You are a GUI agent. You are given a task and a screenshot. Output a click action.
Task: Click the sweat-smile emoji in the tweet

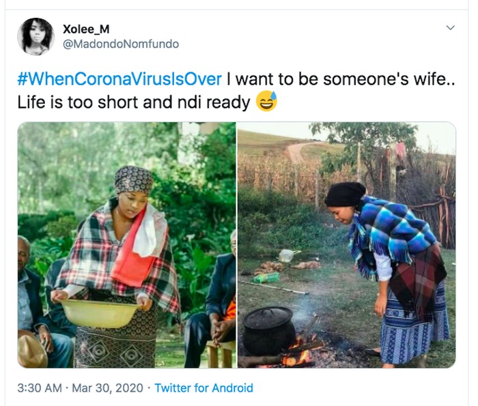266,102
